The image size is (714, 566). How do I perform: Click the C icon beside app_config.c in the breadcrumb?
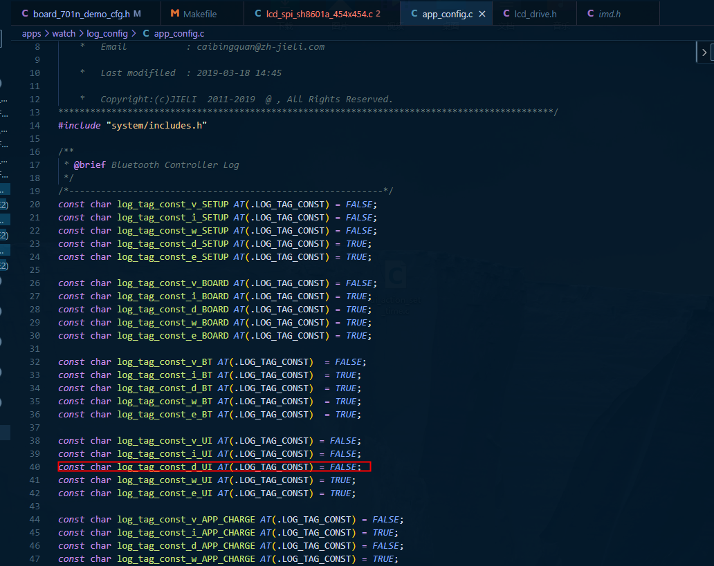point(146,33)
